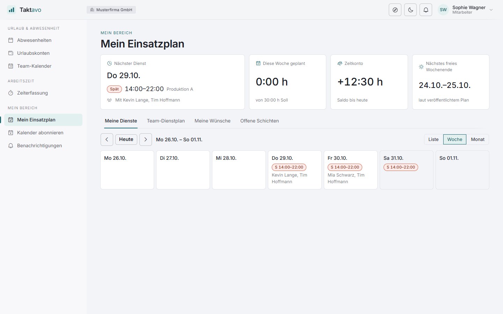Go to previous week with left chevron
This screenshot has height=314, width=503.
tap(107, 140)
